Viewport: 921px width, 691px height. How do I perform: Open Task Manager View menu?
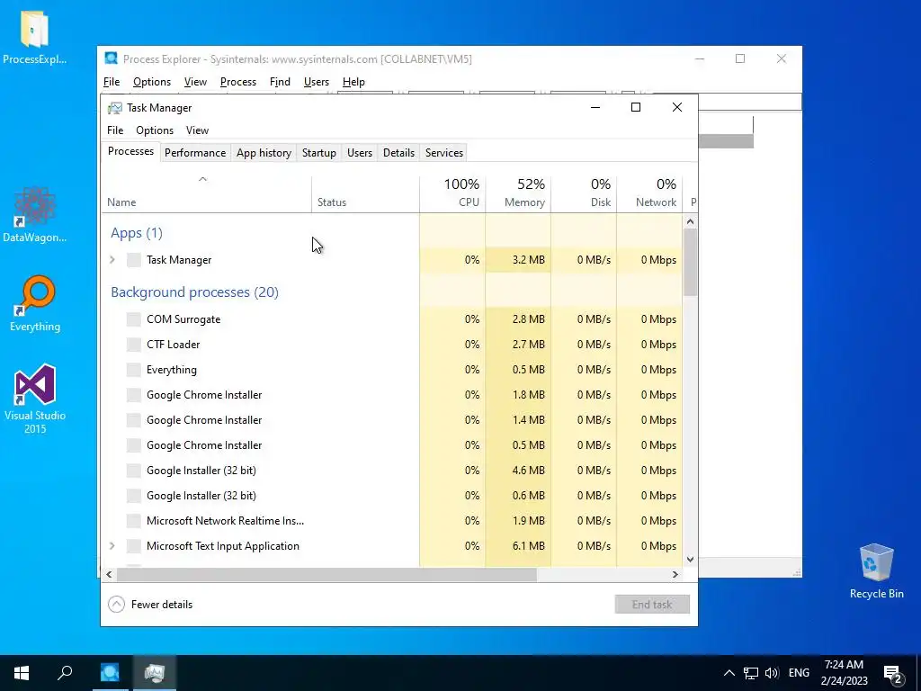pyautogui.click(x=197, y=130)
